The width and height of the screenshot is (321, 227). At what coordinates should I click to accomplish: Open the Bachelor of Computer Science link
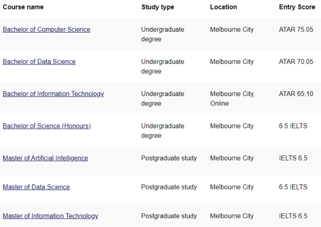[x=46, y=30]
